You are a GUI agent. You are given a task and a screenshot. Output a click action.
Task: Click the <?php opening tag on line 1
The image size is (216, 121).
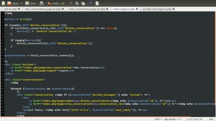point(8,13)
